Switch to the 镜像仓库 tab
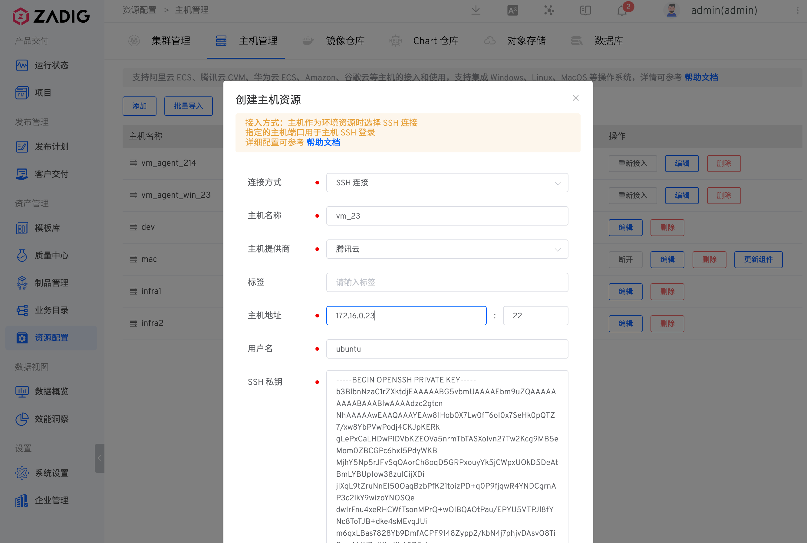 pyautogui.click(x=345, y=41)
